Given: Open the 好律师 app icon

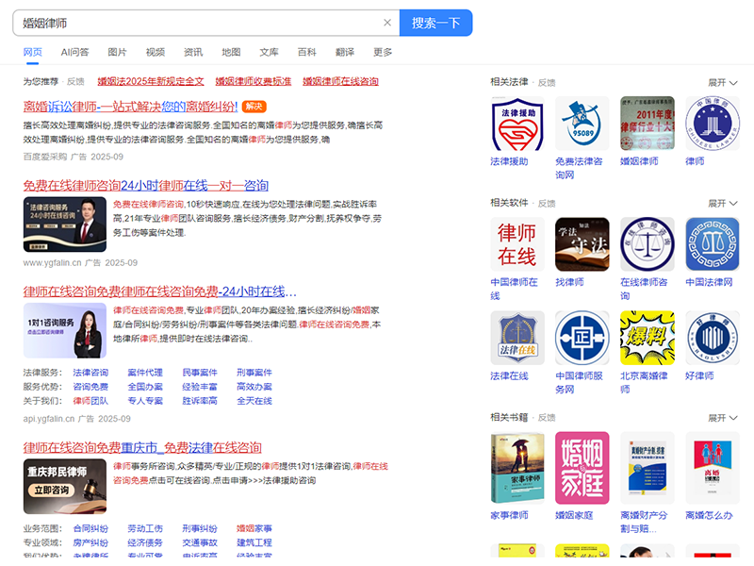Looking at the screenshot, I should click(712, 338).
